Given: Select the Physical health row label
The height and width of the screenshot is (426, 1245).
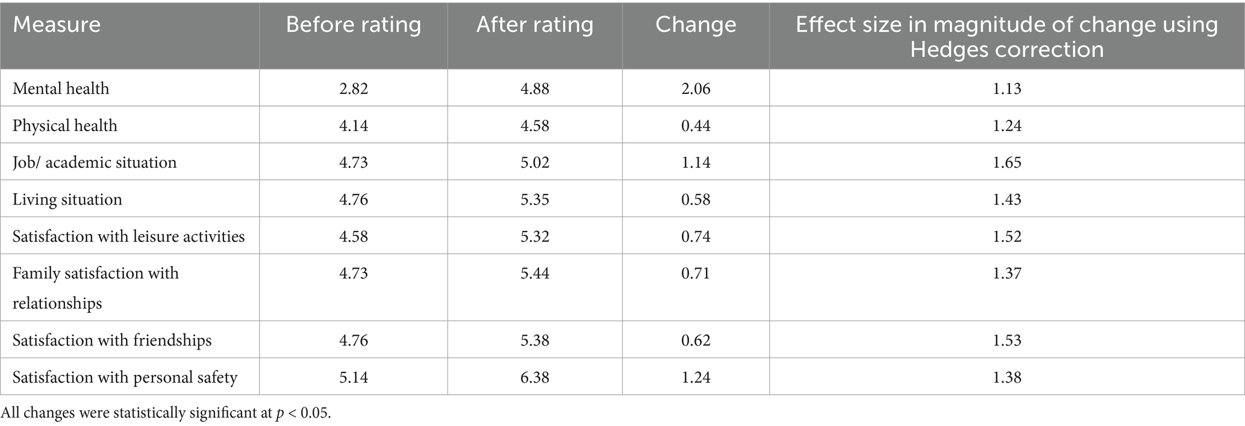Looking at the screenshot, I should [65, 125].
